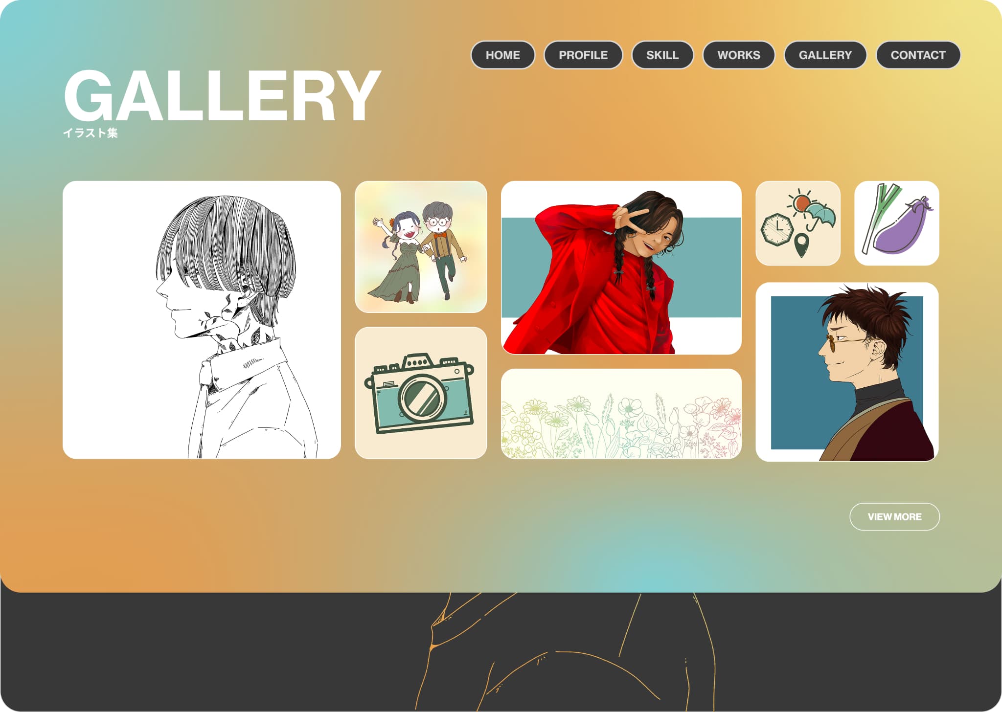Go to the PROFILE page
The image size is (1002, 712).
point(583,55)
